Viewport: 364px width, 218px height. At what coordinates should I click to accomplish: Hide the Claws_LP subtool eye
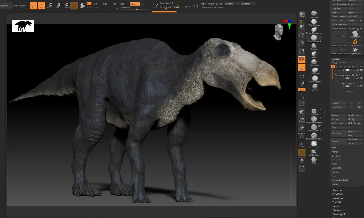click(361, 86)
